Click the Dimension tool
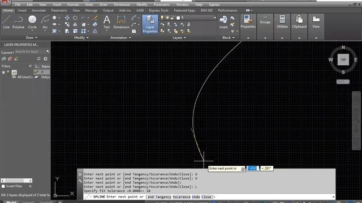Image resolution: width=362 pixels, height=203 pixels. [121, 23]
